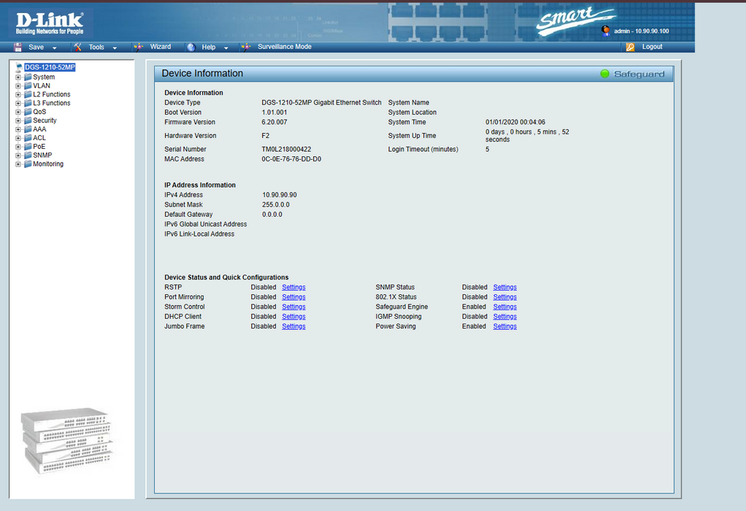
Task: Expand the PoE tree node
Action: [x=18, y=147]
